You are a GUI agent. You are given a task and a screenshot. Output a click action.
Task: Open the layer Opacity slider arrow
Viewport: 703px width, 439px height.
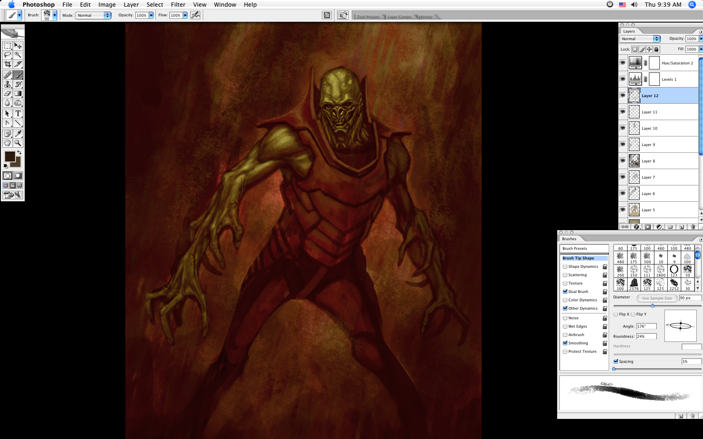tap(701, 39)
